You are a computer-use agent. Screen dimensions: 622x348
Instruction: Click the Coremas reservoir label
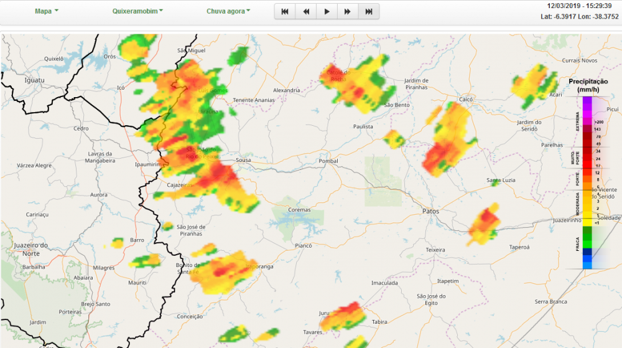299,210
